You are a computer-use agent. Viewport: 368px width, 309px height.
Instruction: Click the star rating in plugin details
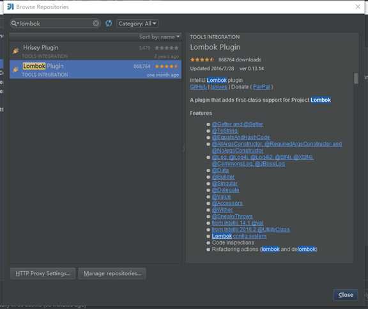(x=202, y=59)
